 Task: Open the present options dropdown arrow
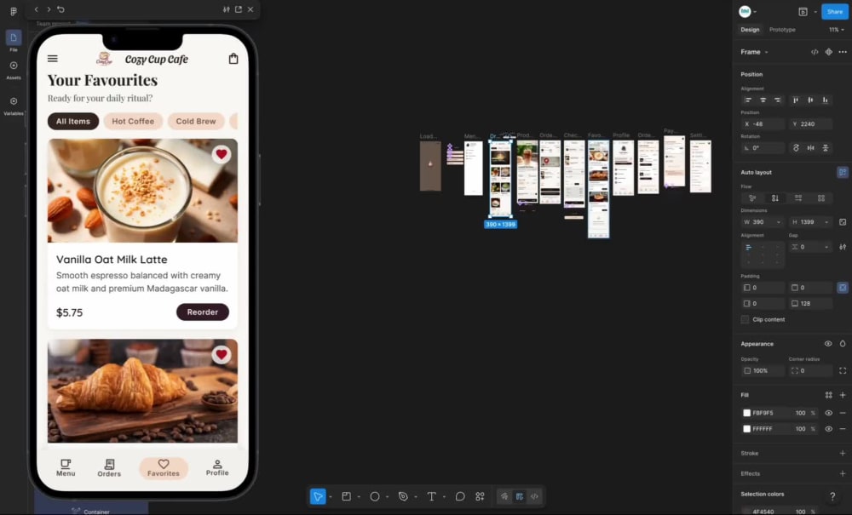coord(815,11)
